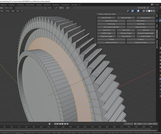161x134 pixels.
Task: Switch to rendered viewport shading
Action: tap(154, 11)
